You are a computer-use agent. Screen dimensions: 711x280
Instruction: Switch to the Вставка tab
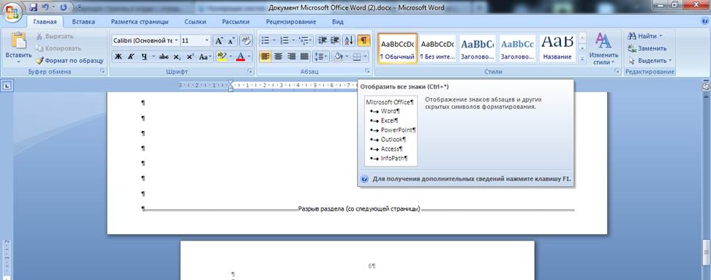pyautogui.click(x=83, y=21)
